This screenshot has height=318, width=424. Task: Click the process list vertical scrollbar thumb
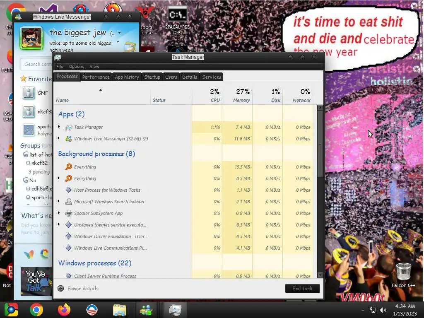click(320, 144)
